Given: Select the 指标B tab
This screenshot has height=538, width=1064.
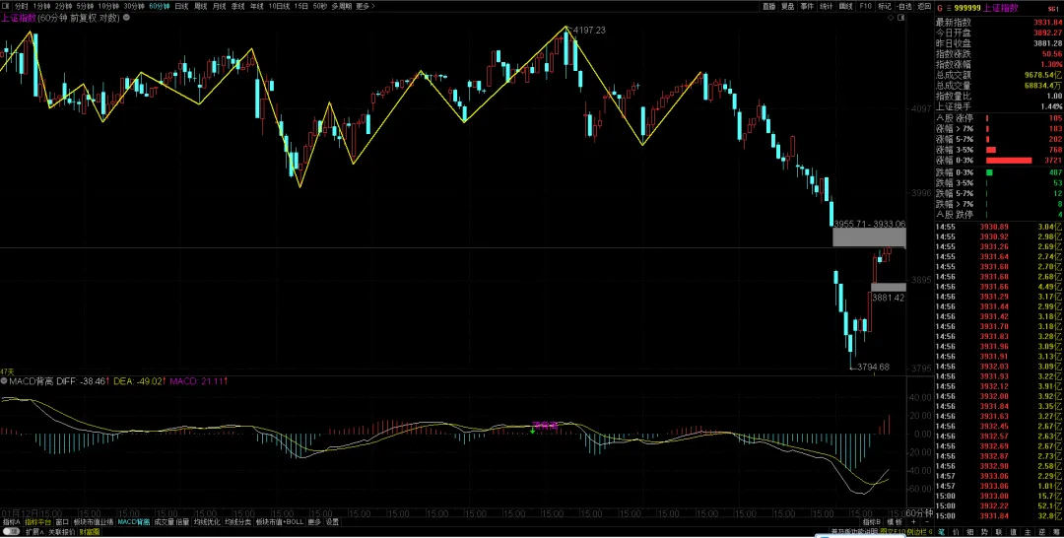Looking at the screenshot, I should 872,521.
